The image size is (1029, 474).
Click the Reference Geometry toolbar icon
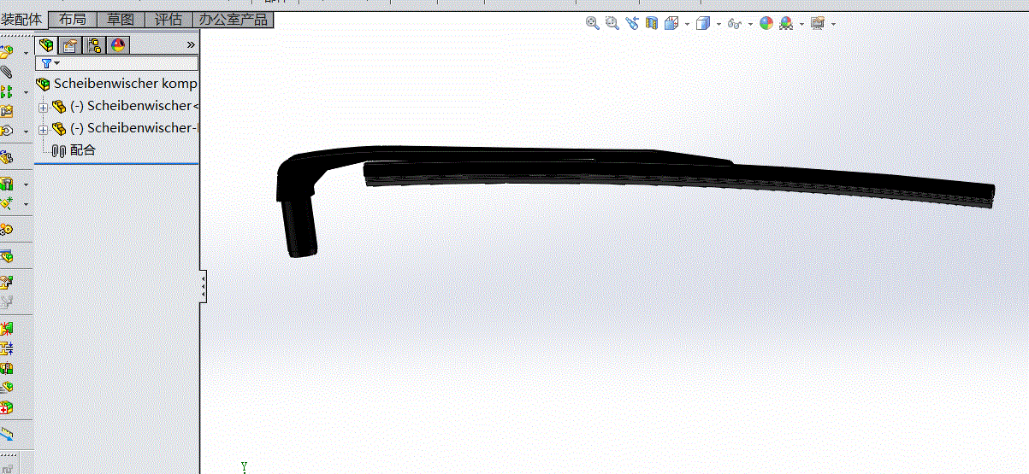7,203
